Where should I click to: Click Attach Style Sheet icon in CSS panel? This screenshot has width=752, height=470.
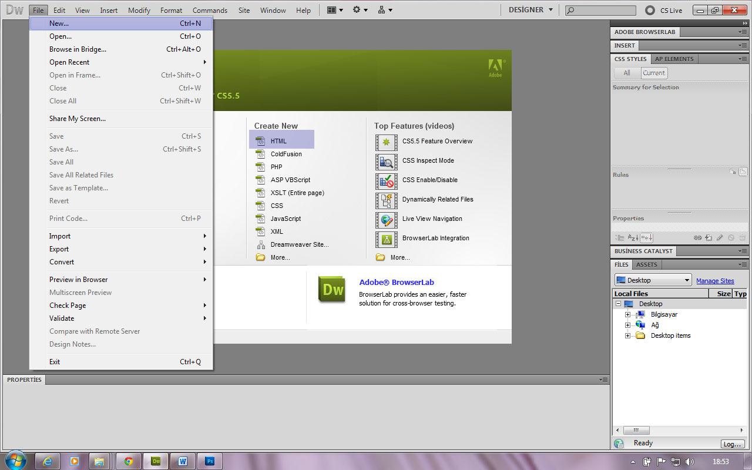[x=697, y=237]
